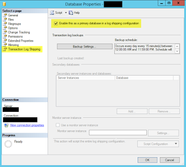Maximize the Database Properties window
The height and width of the screenshot is (167, 186).
click(169, 3)
